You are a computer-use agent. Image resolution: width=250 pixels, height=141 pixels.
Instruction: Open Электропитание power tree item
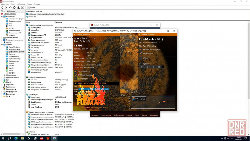14,31
